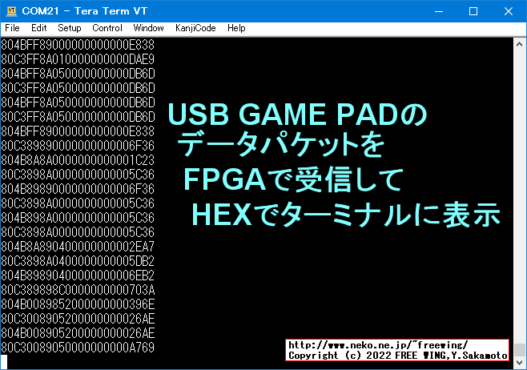
Task: Click the terminal cursor block on the bottom line
Action: coord(4,362)
